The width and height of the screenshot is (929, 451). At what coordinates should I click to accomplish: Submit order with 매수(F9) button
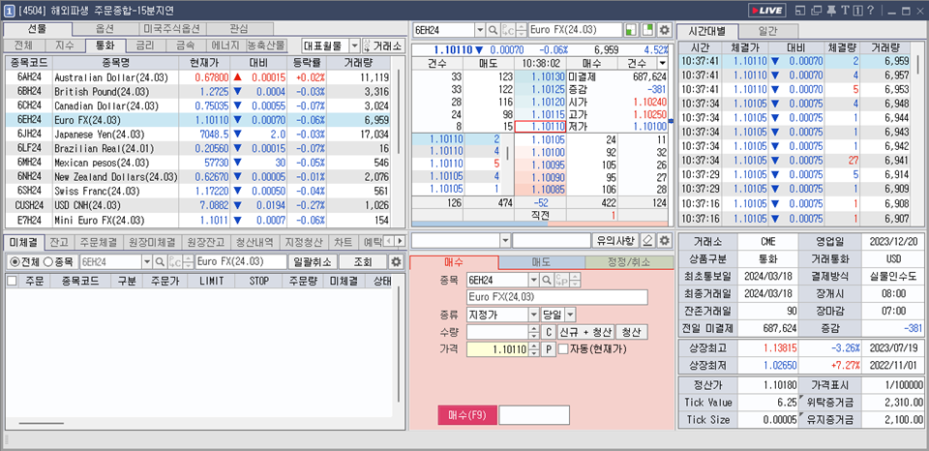[466, 415]
